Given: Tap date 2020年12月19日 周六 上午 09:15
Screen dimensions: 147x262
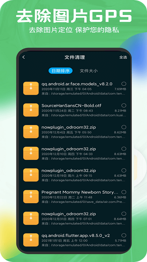Looking at the screenshot, I should tap(67, 176).
